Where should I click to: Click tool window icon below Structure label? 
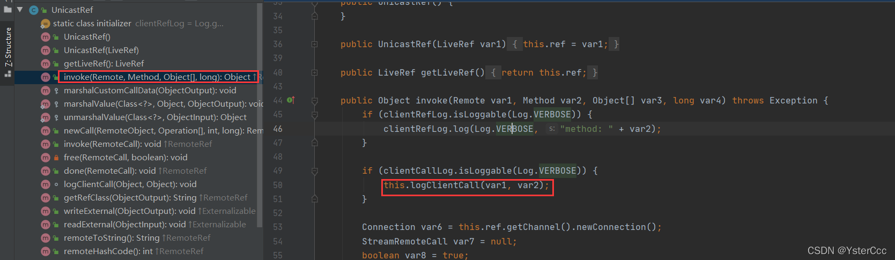(x=8, y=74)
